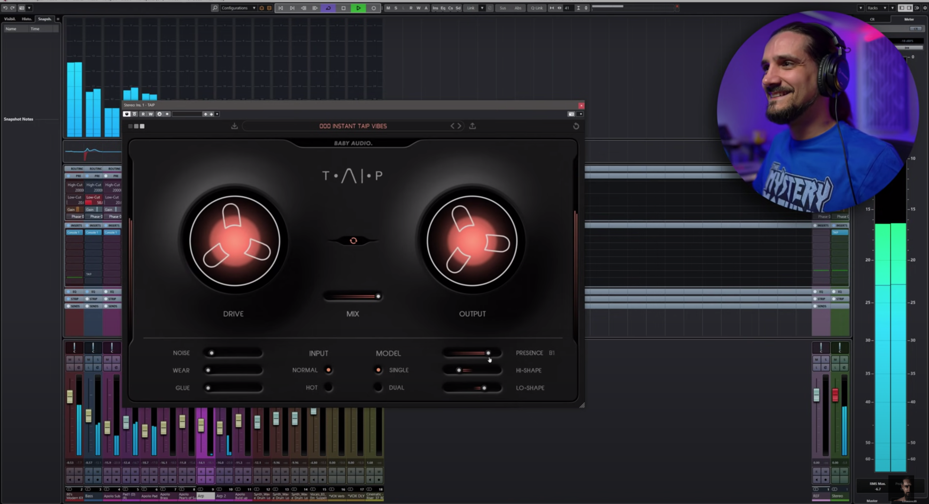Go to the next marker in the transport

292,8
